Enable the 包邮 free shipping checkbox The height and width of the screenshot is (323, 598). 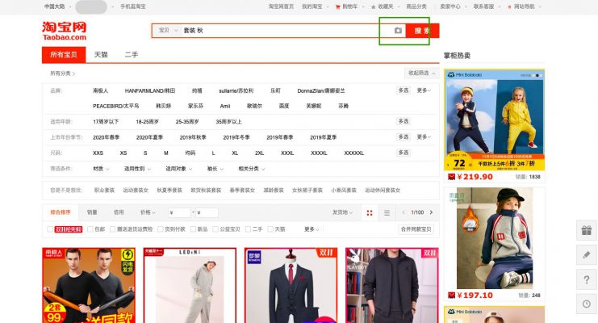(90, 229)
